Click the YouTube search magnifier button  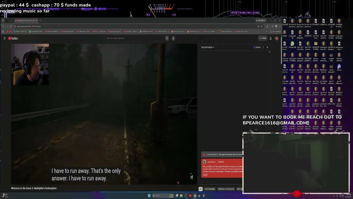(167, 38)
